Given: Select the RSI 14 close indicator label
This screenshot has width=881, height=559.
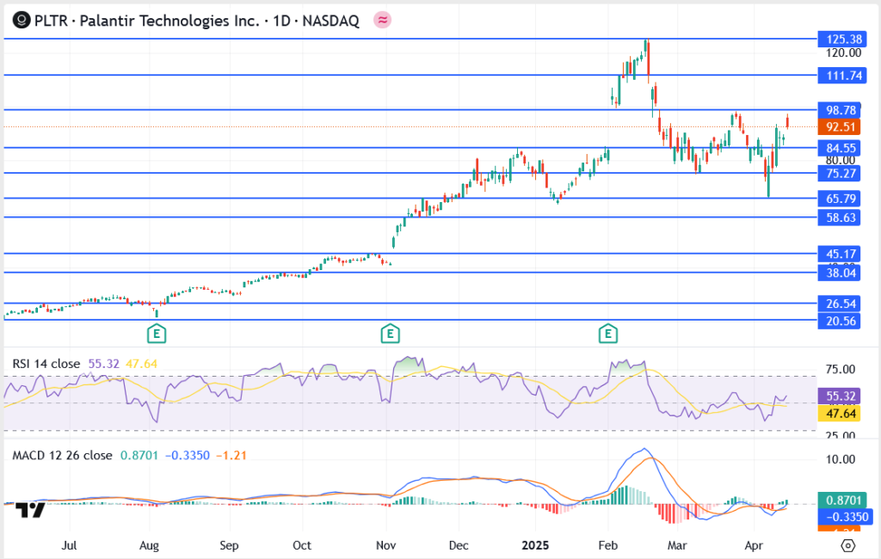Looking at the screenshot, I should pyautogui.click(x=47, y=364).
